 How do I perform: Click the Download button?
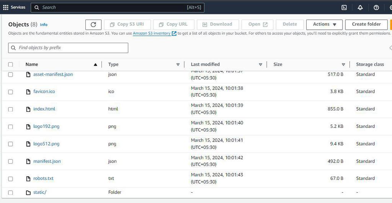click(218, 24)
